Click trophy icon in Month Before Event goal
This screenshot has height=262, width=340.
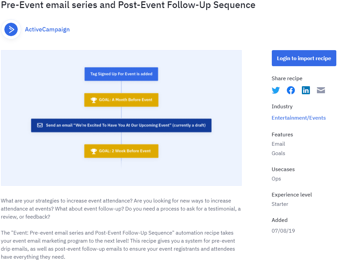94,100
